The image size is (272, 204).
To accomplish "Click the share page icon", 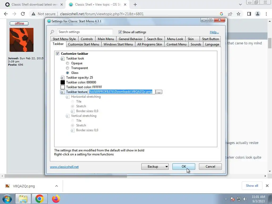I will point(230,14).
